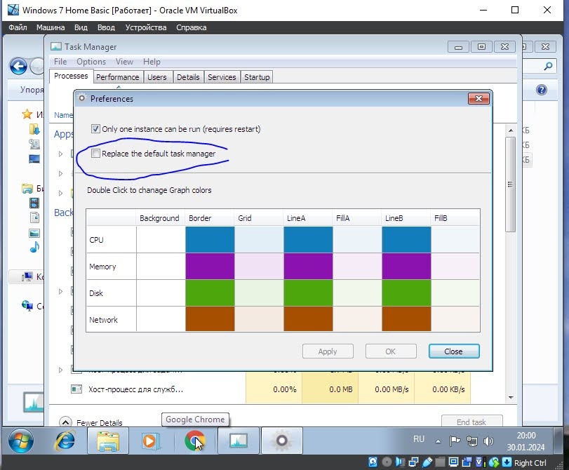This screenshot has width=569, height=470.
Task: Click the volume speaker tray icon
Action: [x=488, y=441]
